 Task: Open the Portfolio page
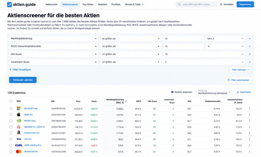116,5
